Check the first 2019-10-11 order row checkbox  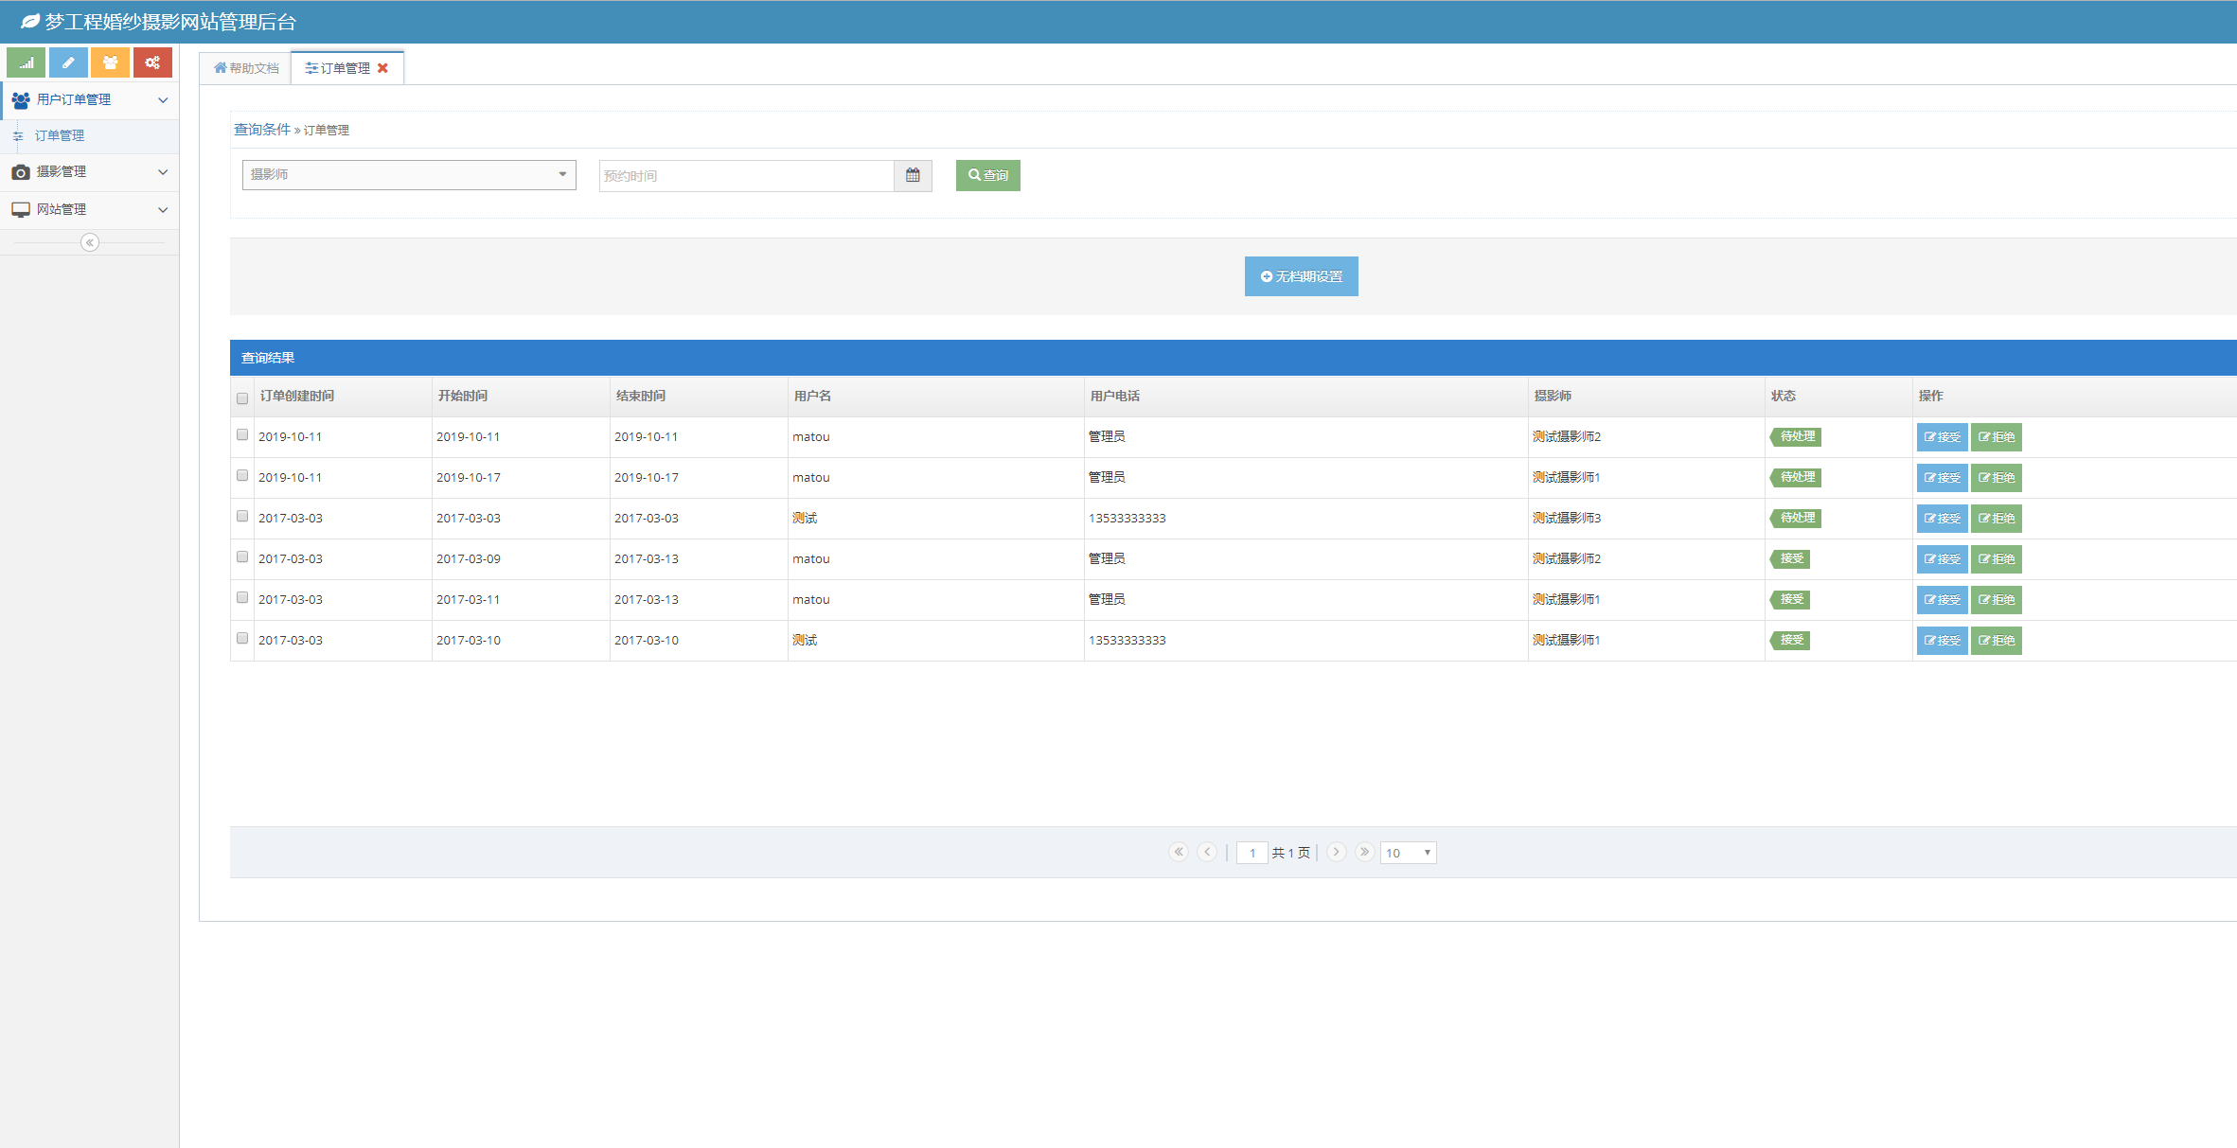click(242, 435)
